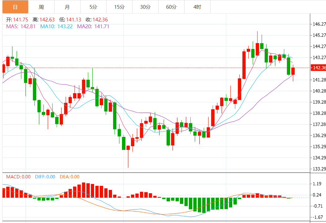326x223 pixels.
Task: Click the high price value 142.63
Action: click(x=47, y=20)
